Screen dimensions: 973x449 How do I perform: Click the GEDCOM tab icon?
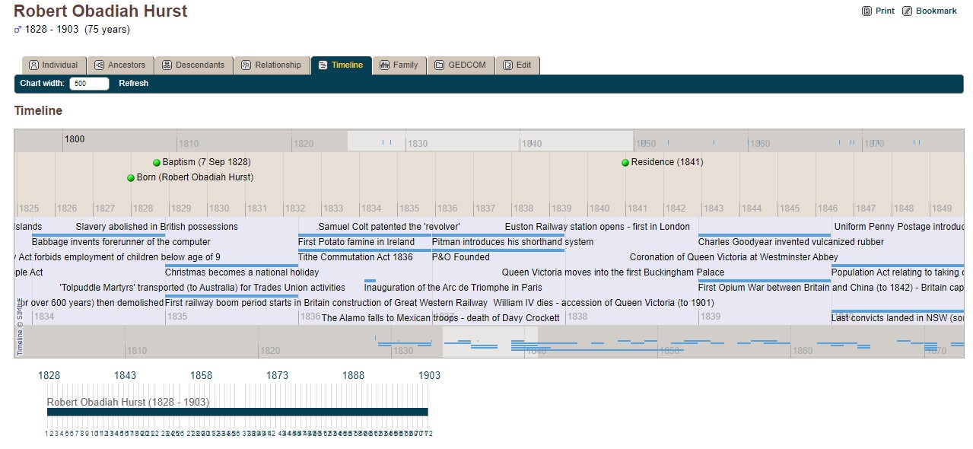tap(439, 65)
